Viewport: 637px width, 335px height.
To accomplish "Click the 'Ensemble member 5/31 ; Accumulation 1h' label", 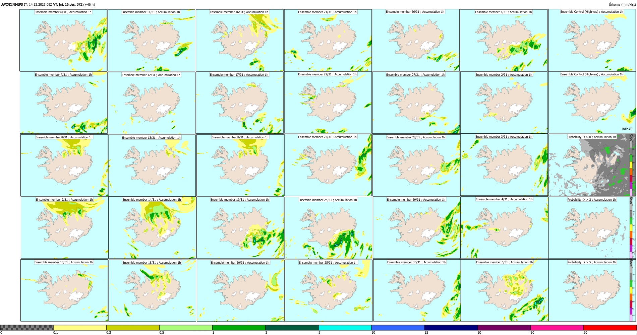I will click(x=504, y=262).
